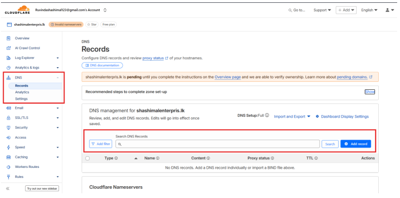The image size is (400, 198).
Task: Click the Workers Routes icon
Action: (x=9, y=167)
